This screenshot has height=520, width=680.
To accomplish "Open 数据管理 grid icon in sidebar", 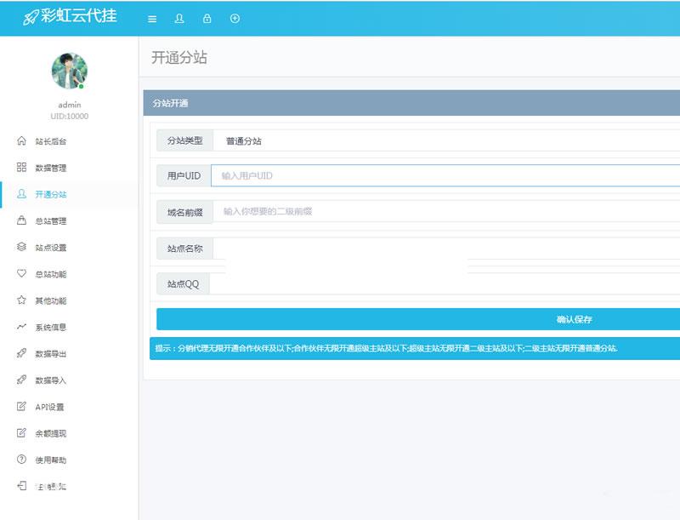I will (x=21, y=167).
